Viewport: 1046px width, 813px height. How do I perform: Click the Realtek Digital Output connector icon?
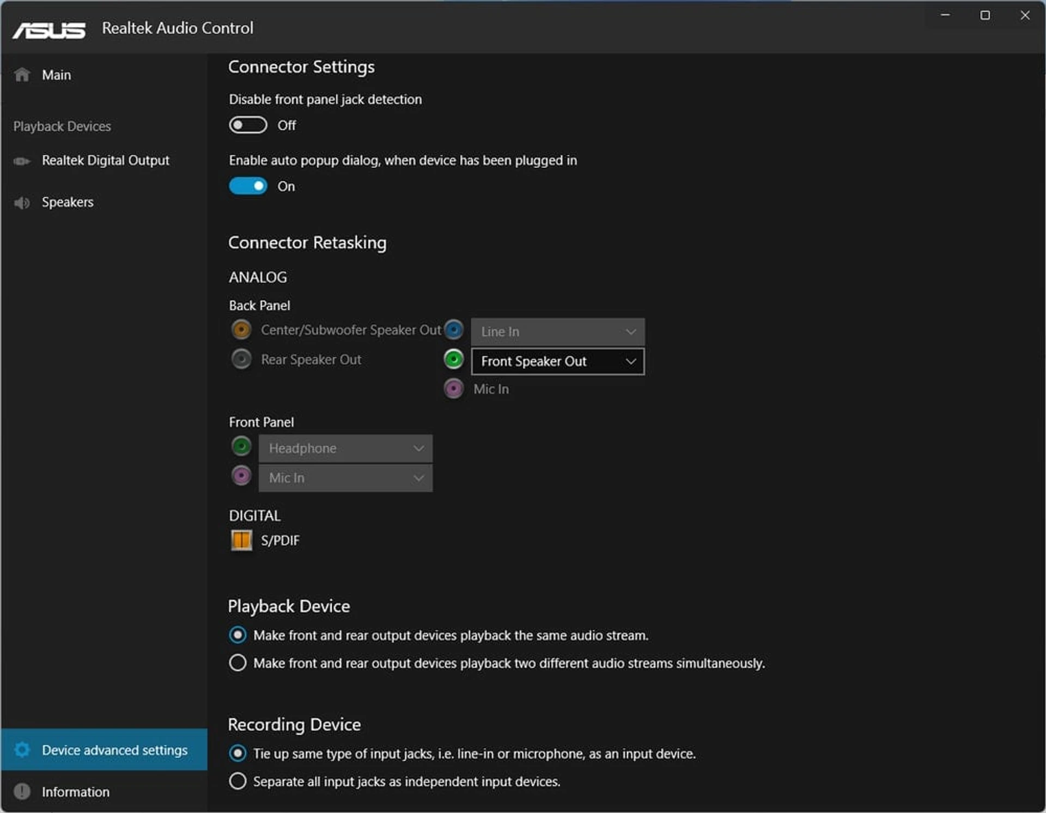coord(22,161)
